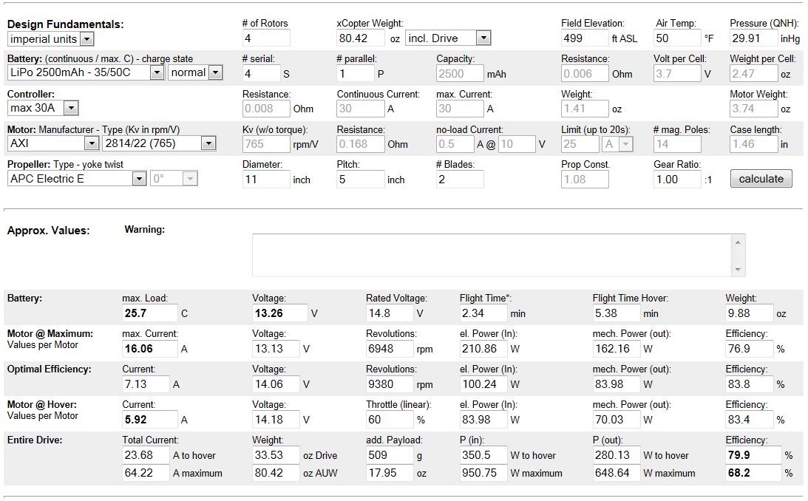
Task: Select the motor manufacturer AXI dropdown
Action: pyautogui.click(x=52, y=143)
